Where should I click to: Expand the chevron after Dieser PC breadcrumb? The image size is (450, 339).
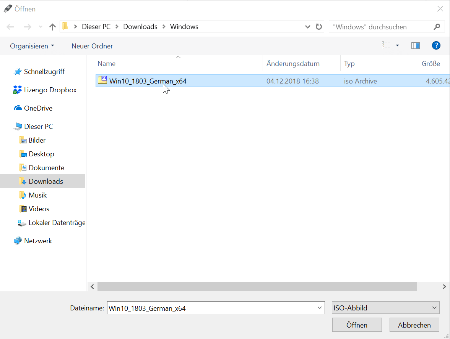[x=117, y=27]
